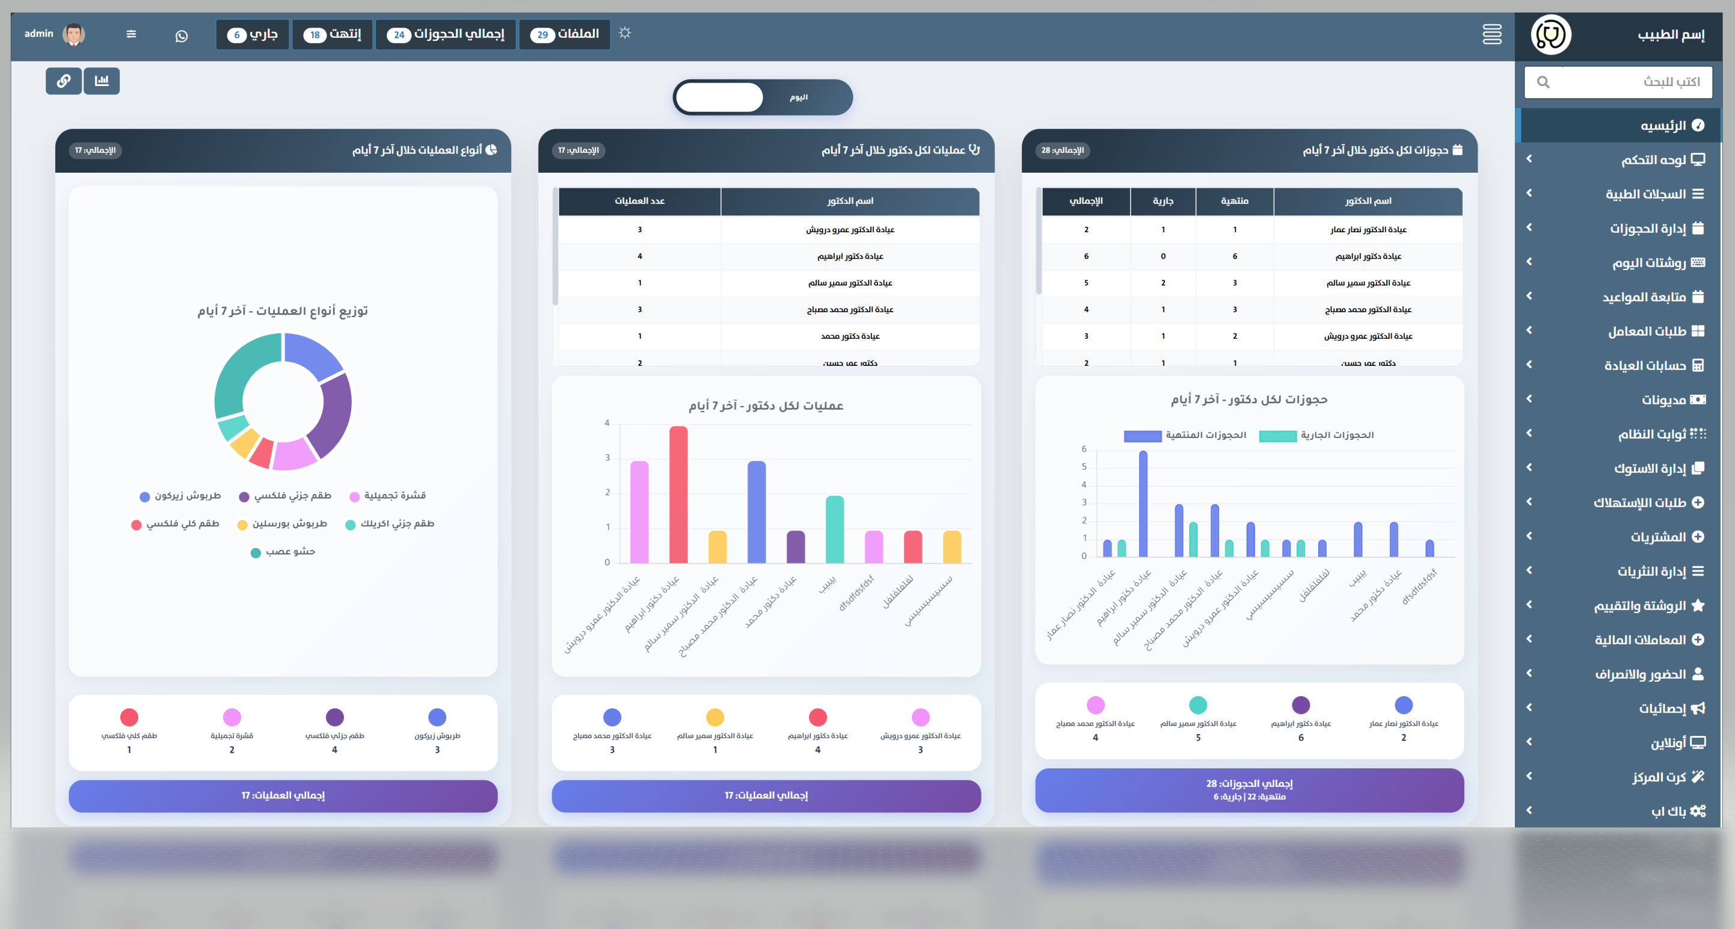Click طربوش زيركون legend color dot

(144, 497)
